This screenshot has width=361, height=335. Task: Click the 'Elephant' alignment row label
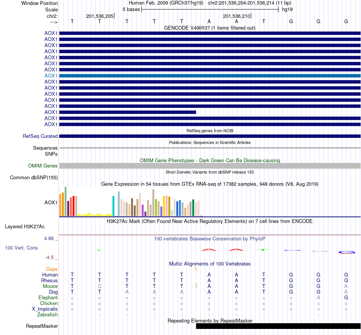pos(48,297)
